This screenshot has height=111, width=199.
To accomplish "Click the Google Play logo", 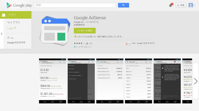I will point(19,5).
